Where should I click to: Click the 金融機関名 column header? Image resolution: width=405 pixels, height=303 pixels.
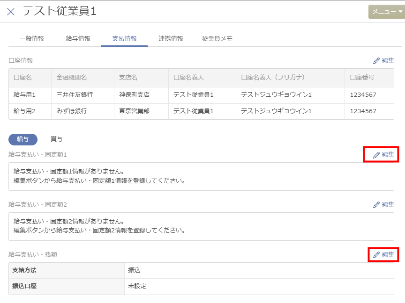point(72,78)
